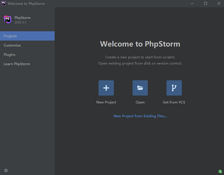Image resolution: width=224 pixels, height=175 pixels.
Task: Maximize the Welcome window
Action: tap(206, 4)
